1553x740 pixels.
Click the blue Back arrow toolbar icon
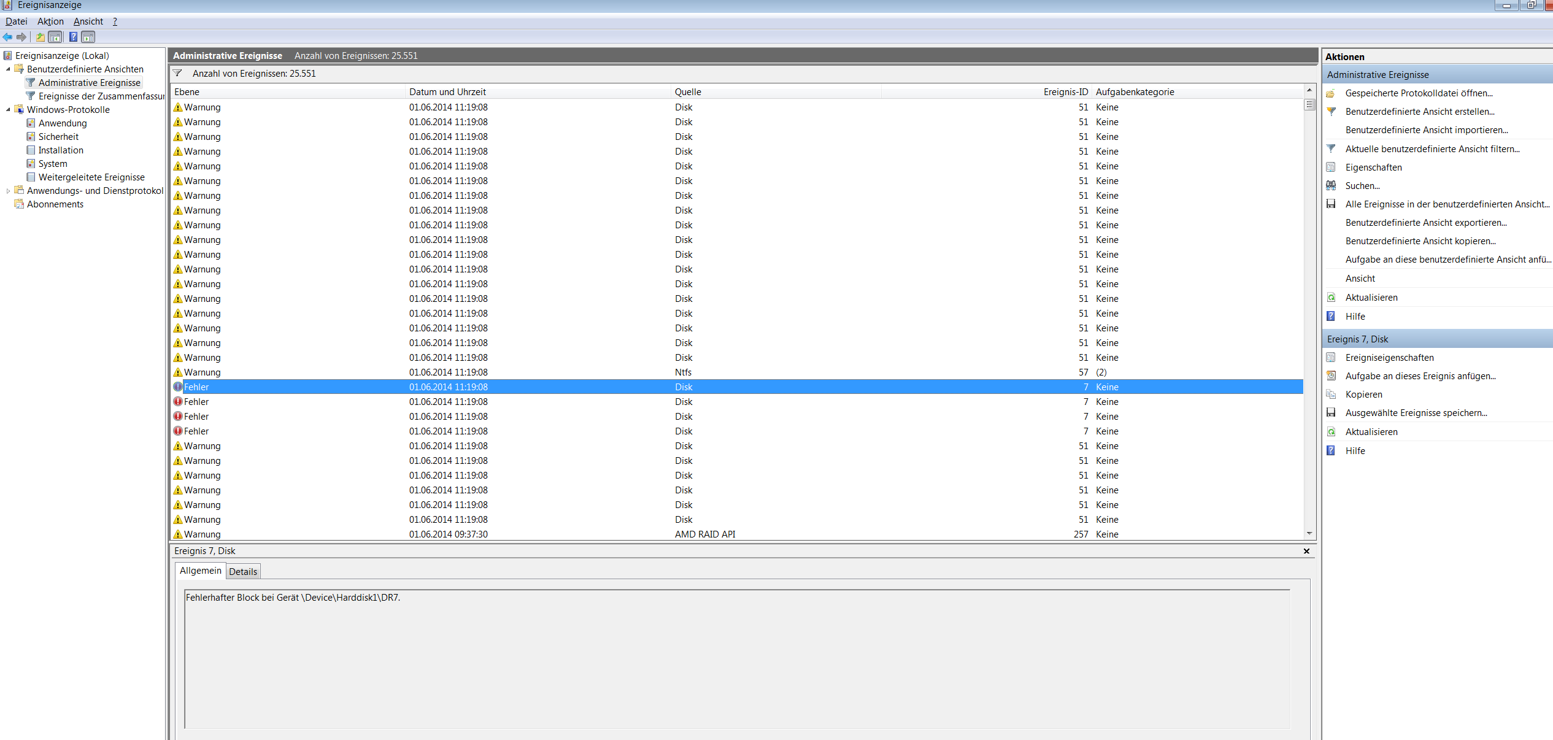(7, 37)
